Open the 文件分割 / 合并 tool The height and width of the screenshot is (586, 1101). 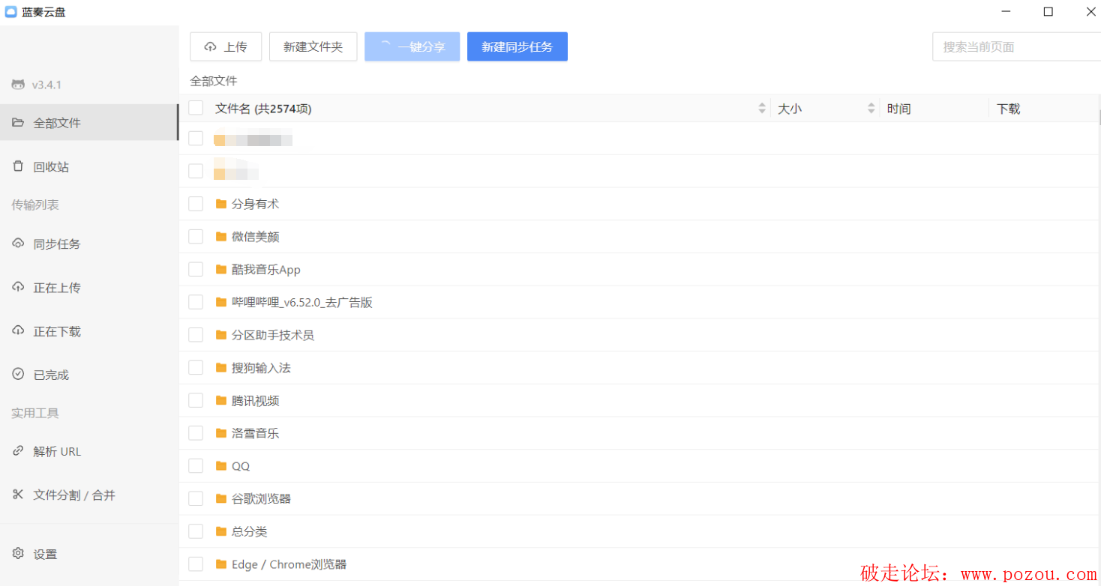[89, 495]
